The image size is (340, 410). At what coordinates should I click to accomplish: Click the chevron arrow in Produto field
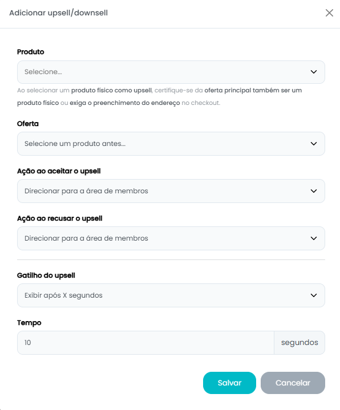(314, 72)
